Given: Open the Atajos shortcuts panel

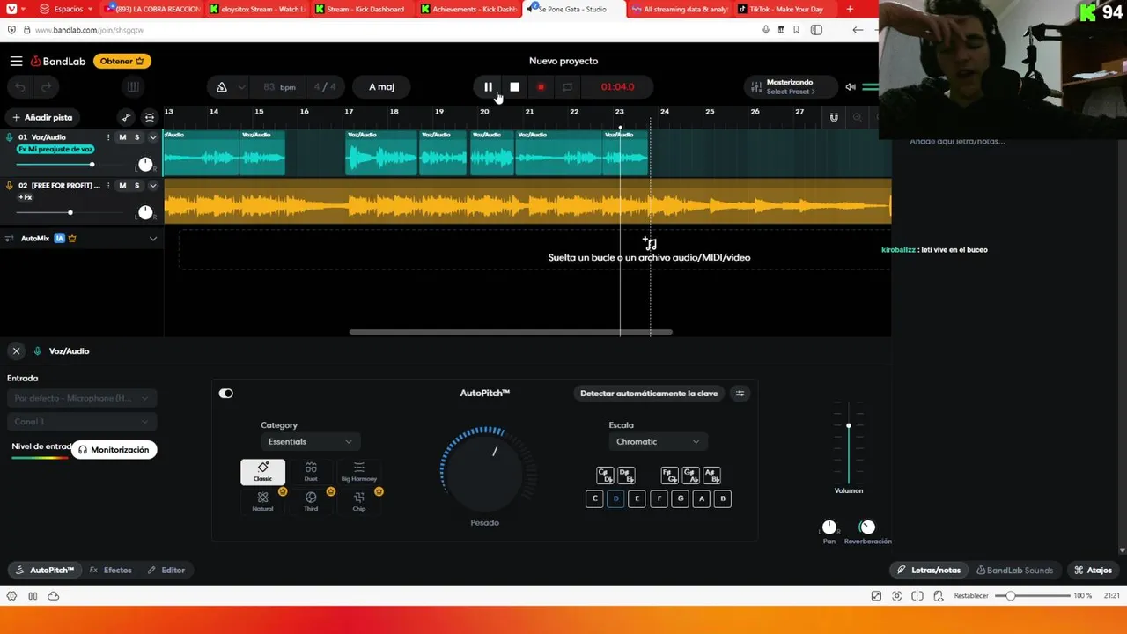Looking at the screenshot, I should coord(1093,571).
